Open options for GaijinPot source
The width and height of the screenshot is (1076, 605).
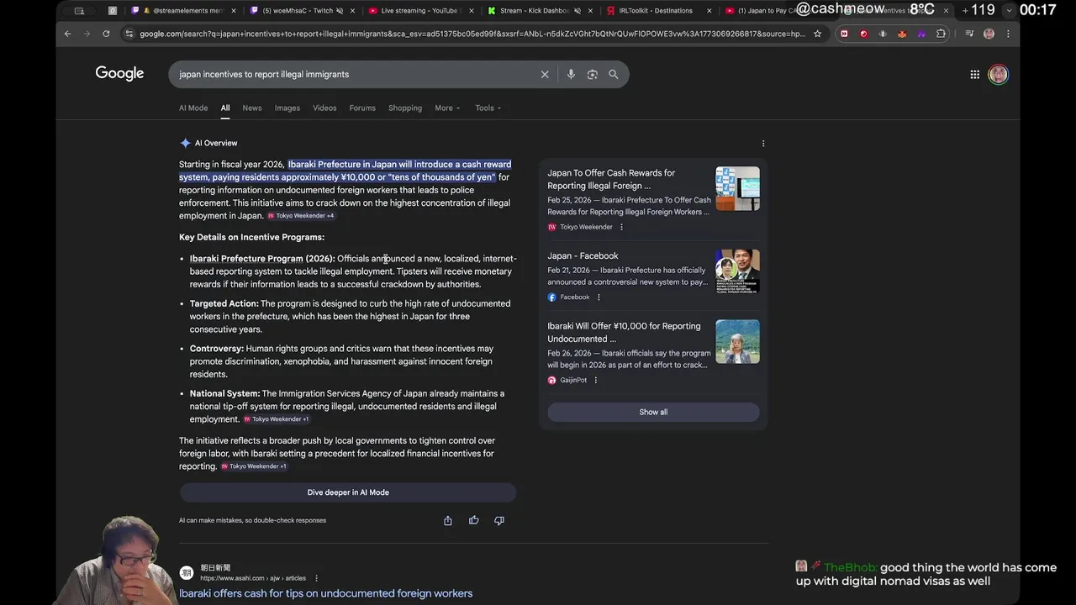[596, 380]
